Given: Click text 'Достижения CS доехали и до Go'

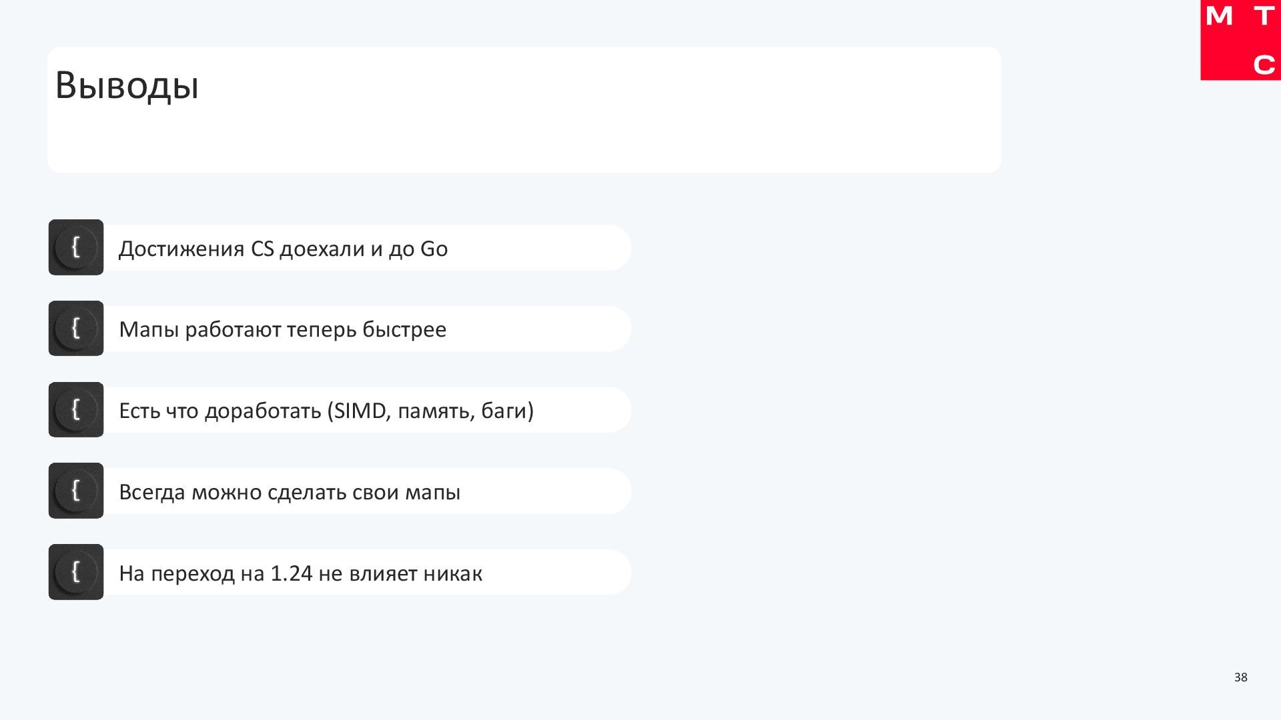Looking at the screenshot, I should 283,249.
